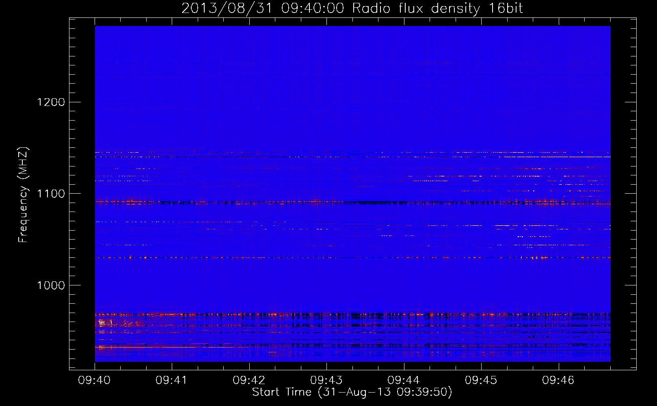Click the 09:42 time tick label
Screen dimensions: 657x406
click(249, 380)
